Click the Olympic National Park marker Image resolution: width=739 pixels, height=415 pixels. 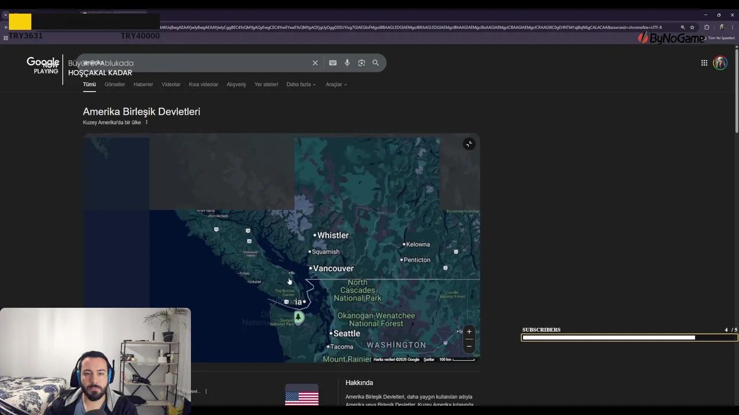(x=298, y=317)
